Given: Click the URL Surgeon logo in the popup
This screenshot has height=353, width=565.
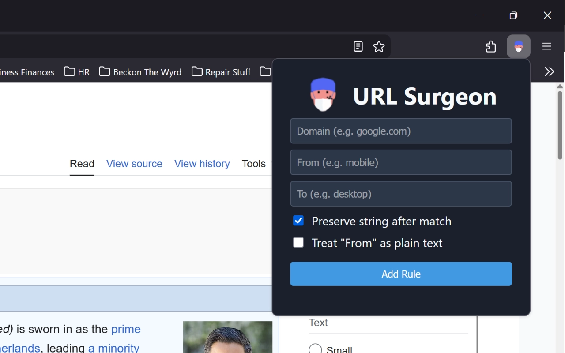Looking at the screenshot, I should point(323,94).
